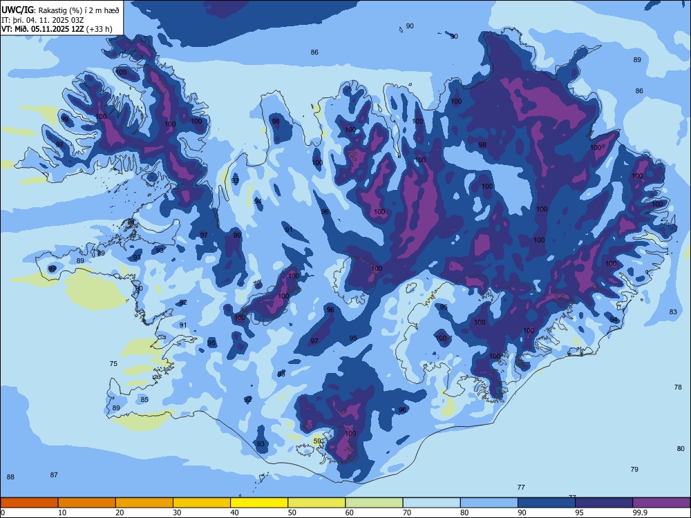Click the bright yellow 40–50 legend swatch
This screenshot has width=691, height=518.
point(259,503)
